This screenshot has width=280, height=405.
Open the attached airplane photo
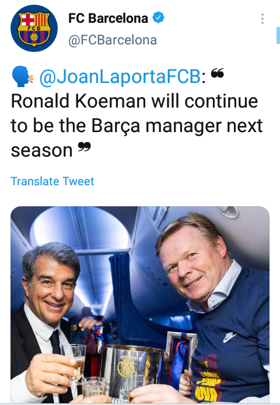140,304
